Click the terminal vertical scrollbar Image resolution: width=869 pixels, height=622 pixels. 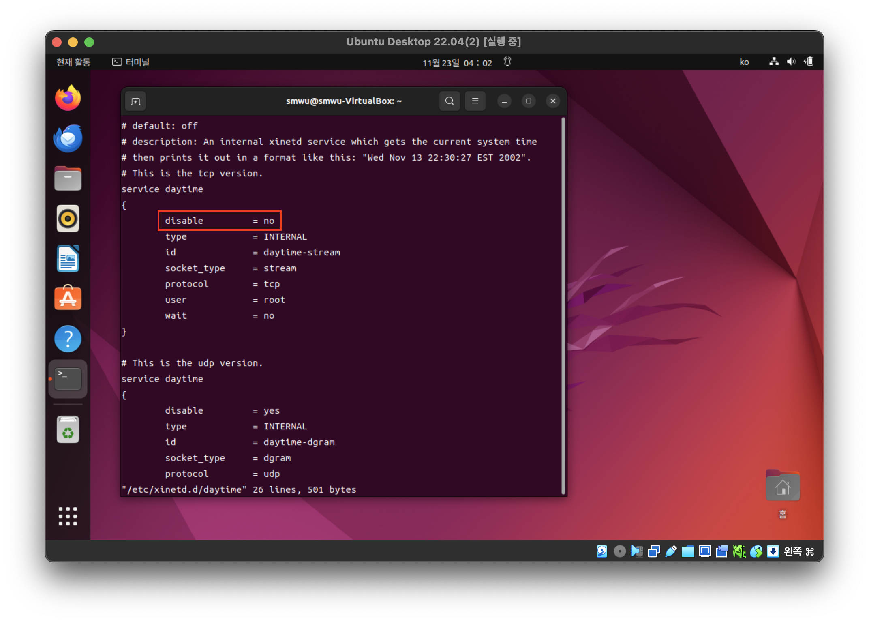[563, 306]
